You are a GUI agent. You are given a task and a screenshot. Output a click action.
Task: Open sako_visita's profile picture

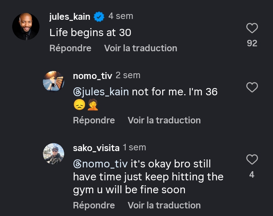pyautogui.click(x=53, y=153)
